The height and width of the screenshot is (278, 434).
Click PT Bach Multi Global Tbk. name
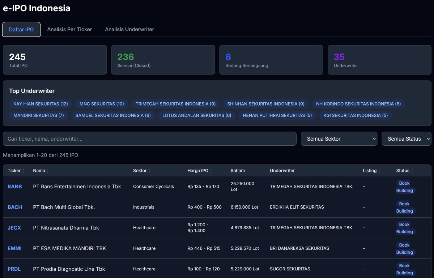tap(64, 207)
